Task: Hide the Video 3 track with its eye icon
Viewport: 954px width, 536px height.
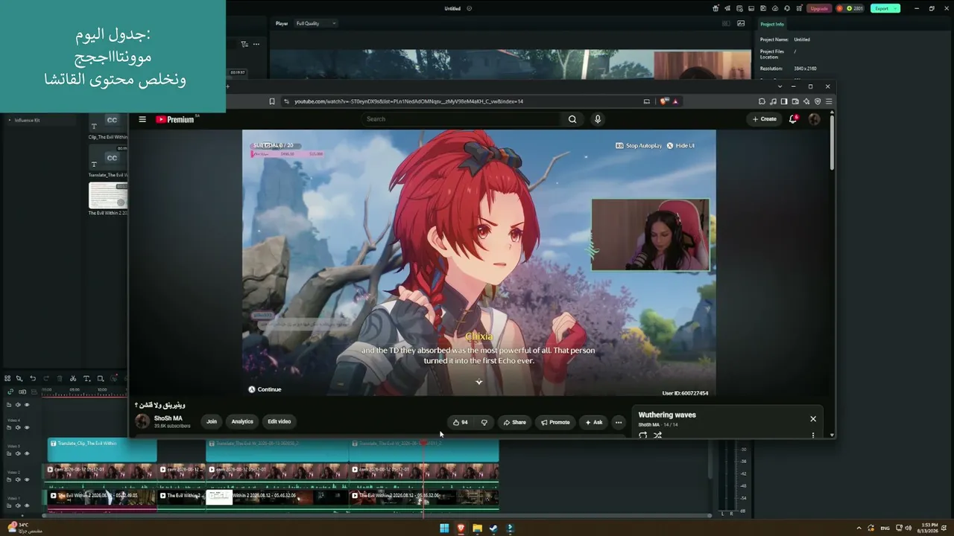Action: 27,453
